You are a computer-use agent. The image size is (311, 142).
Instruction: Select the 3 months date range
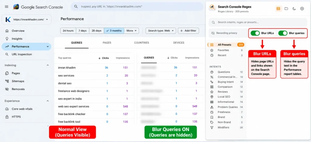[x=114, y=31]
